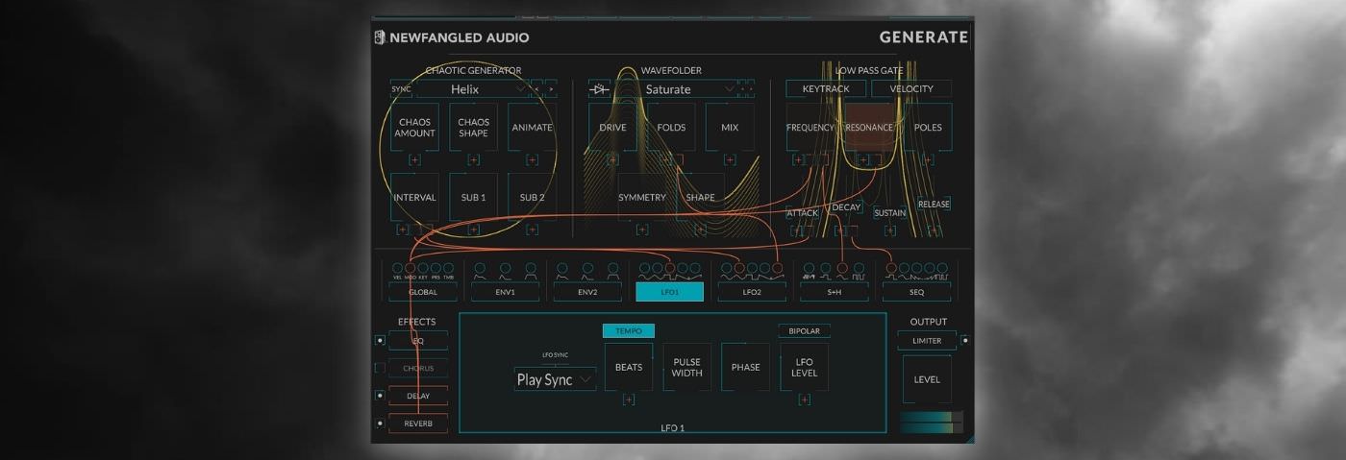Click the plus modulation slot under Drive
The width and height of the screenshot is (1346, 460).
[x=612, y=159]
